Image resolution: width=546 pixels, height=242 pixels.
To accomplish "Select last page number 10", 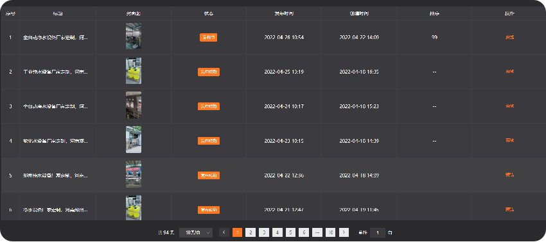I will point(330,232).
